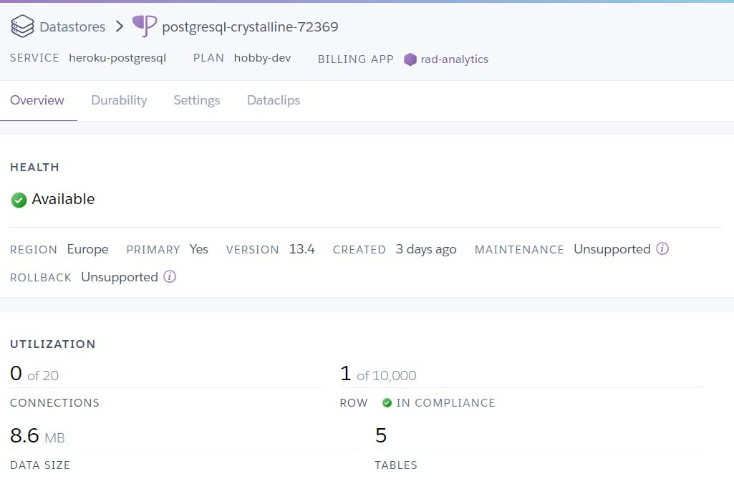Switch to the Overview tab
The width and height of the screenshot is (734, 484).
point(37,100)
